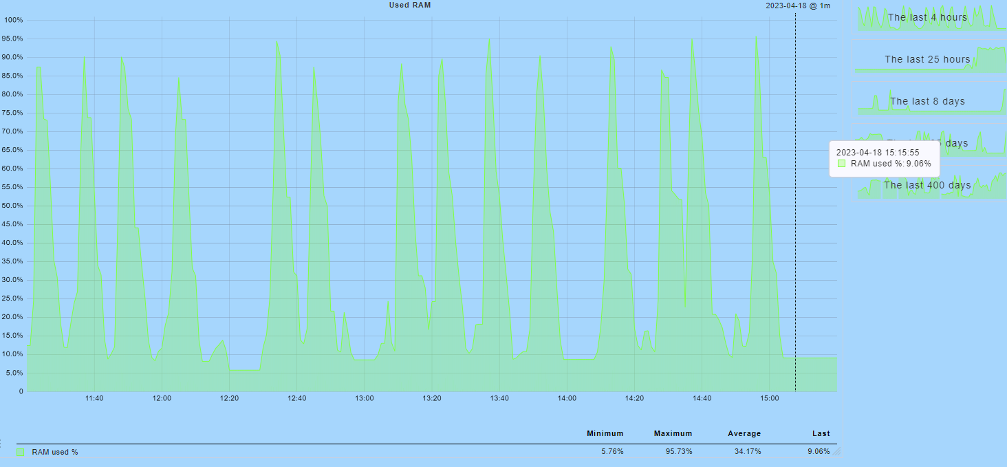This screenshot has width=1007, height=467.
Task: Click the resize grip at legend's right corner
Action: (x=837, y=452)
